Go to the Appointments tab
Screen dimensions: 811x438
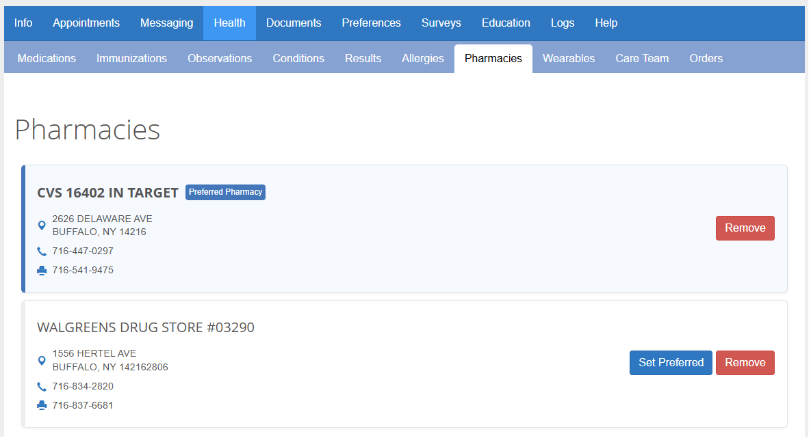pos(86,23)
